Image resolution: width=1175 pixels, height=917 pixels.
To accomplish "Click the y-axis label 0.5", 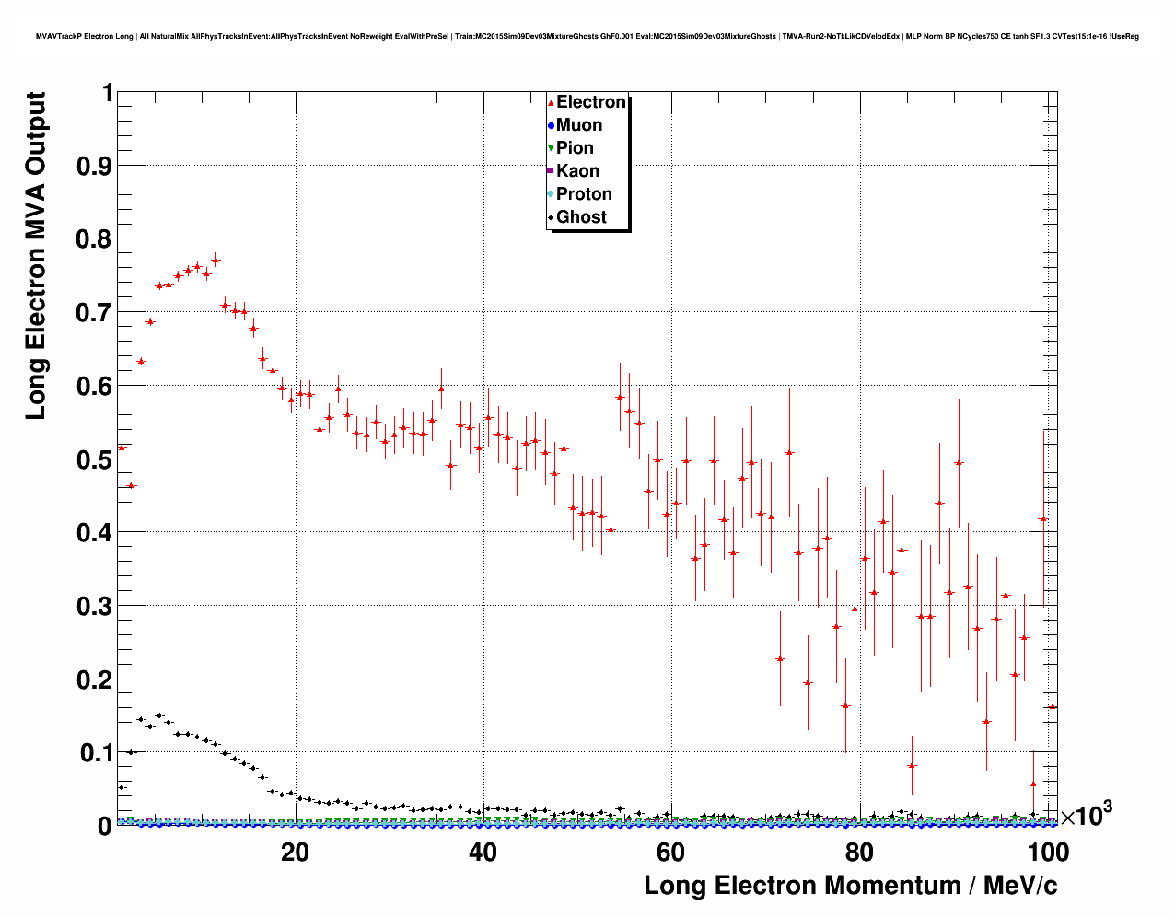I will (96, 459).
